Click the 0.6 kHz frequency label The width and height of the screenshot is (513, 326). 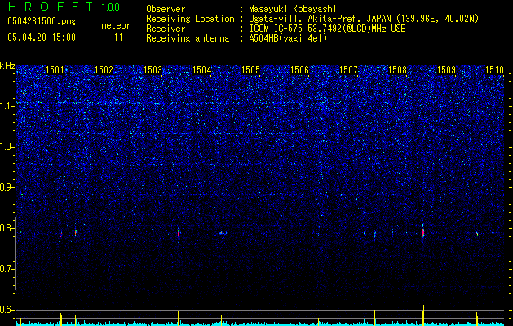tap(7, 310)
